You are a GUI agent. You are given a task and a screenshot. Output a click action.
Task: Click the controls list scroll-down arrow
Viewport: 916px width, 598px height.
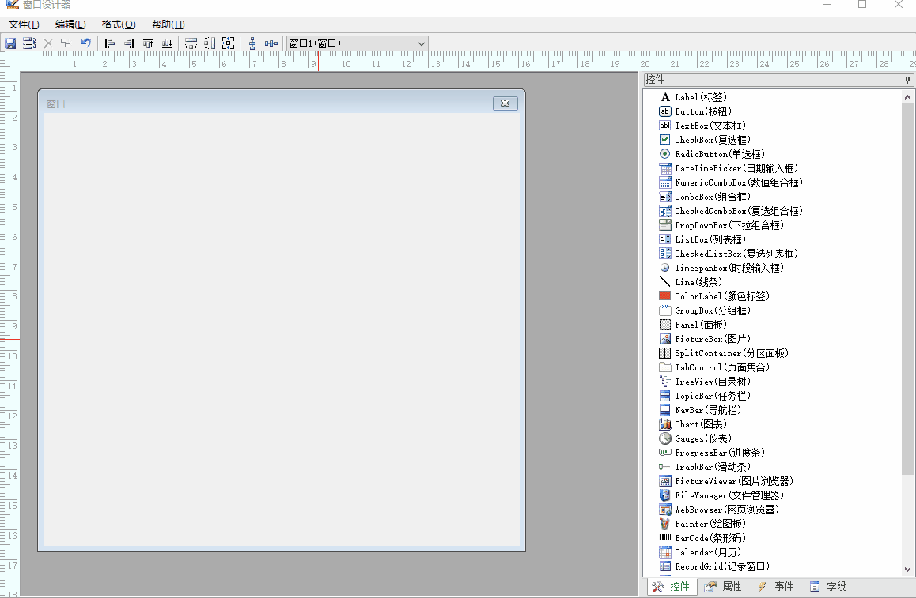(907, 569)
